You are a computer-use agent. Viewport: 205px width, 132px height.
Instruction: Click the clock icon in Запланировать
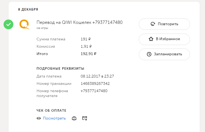point(149,54)
